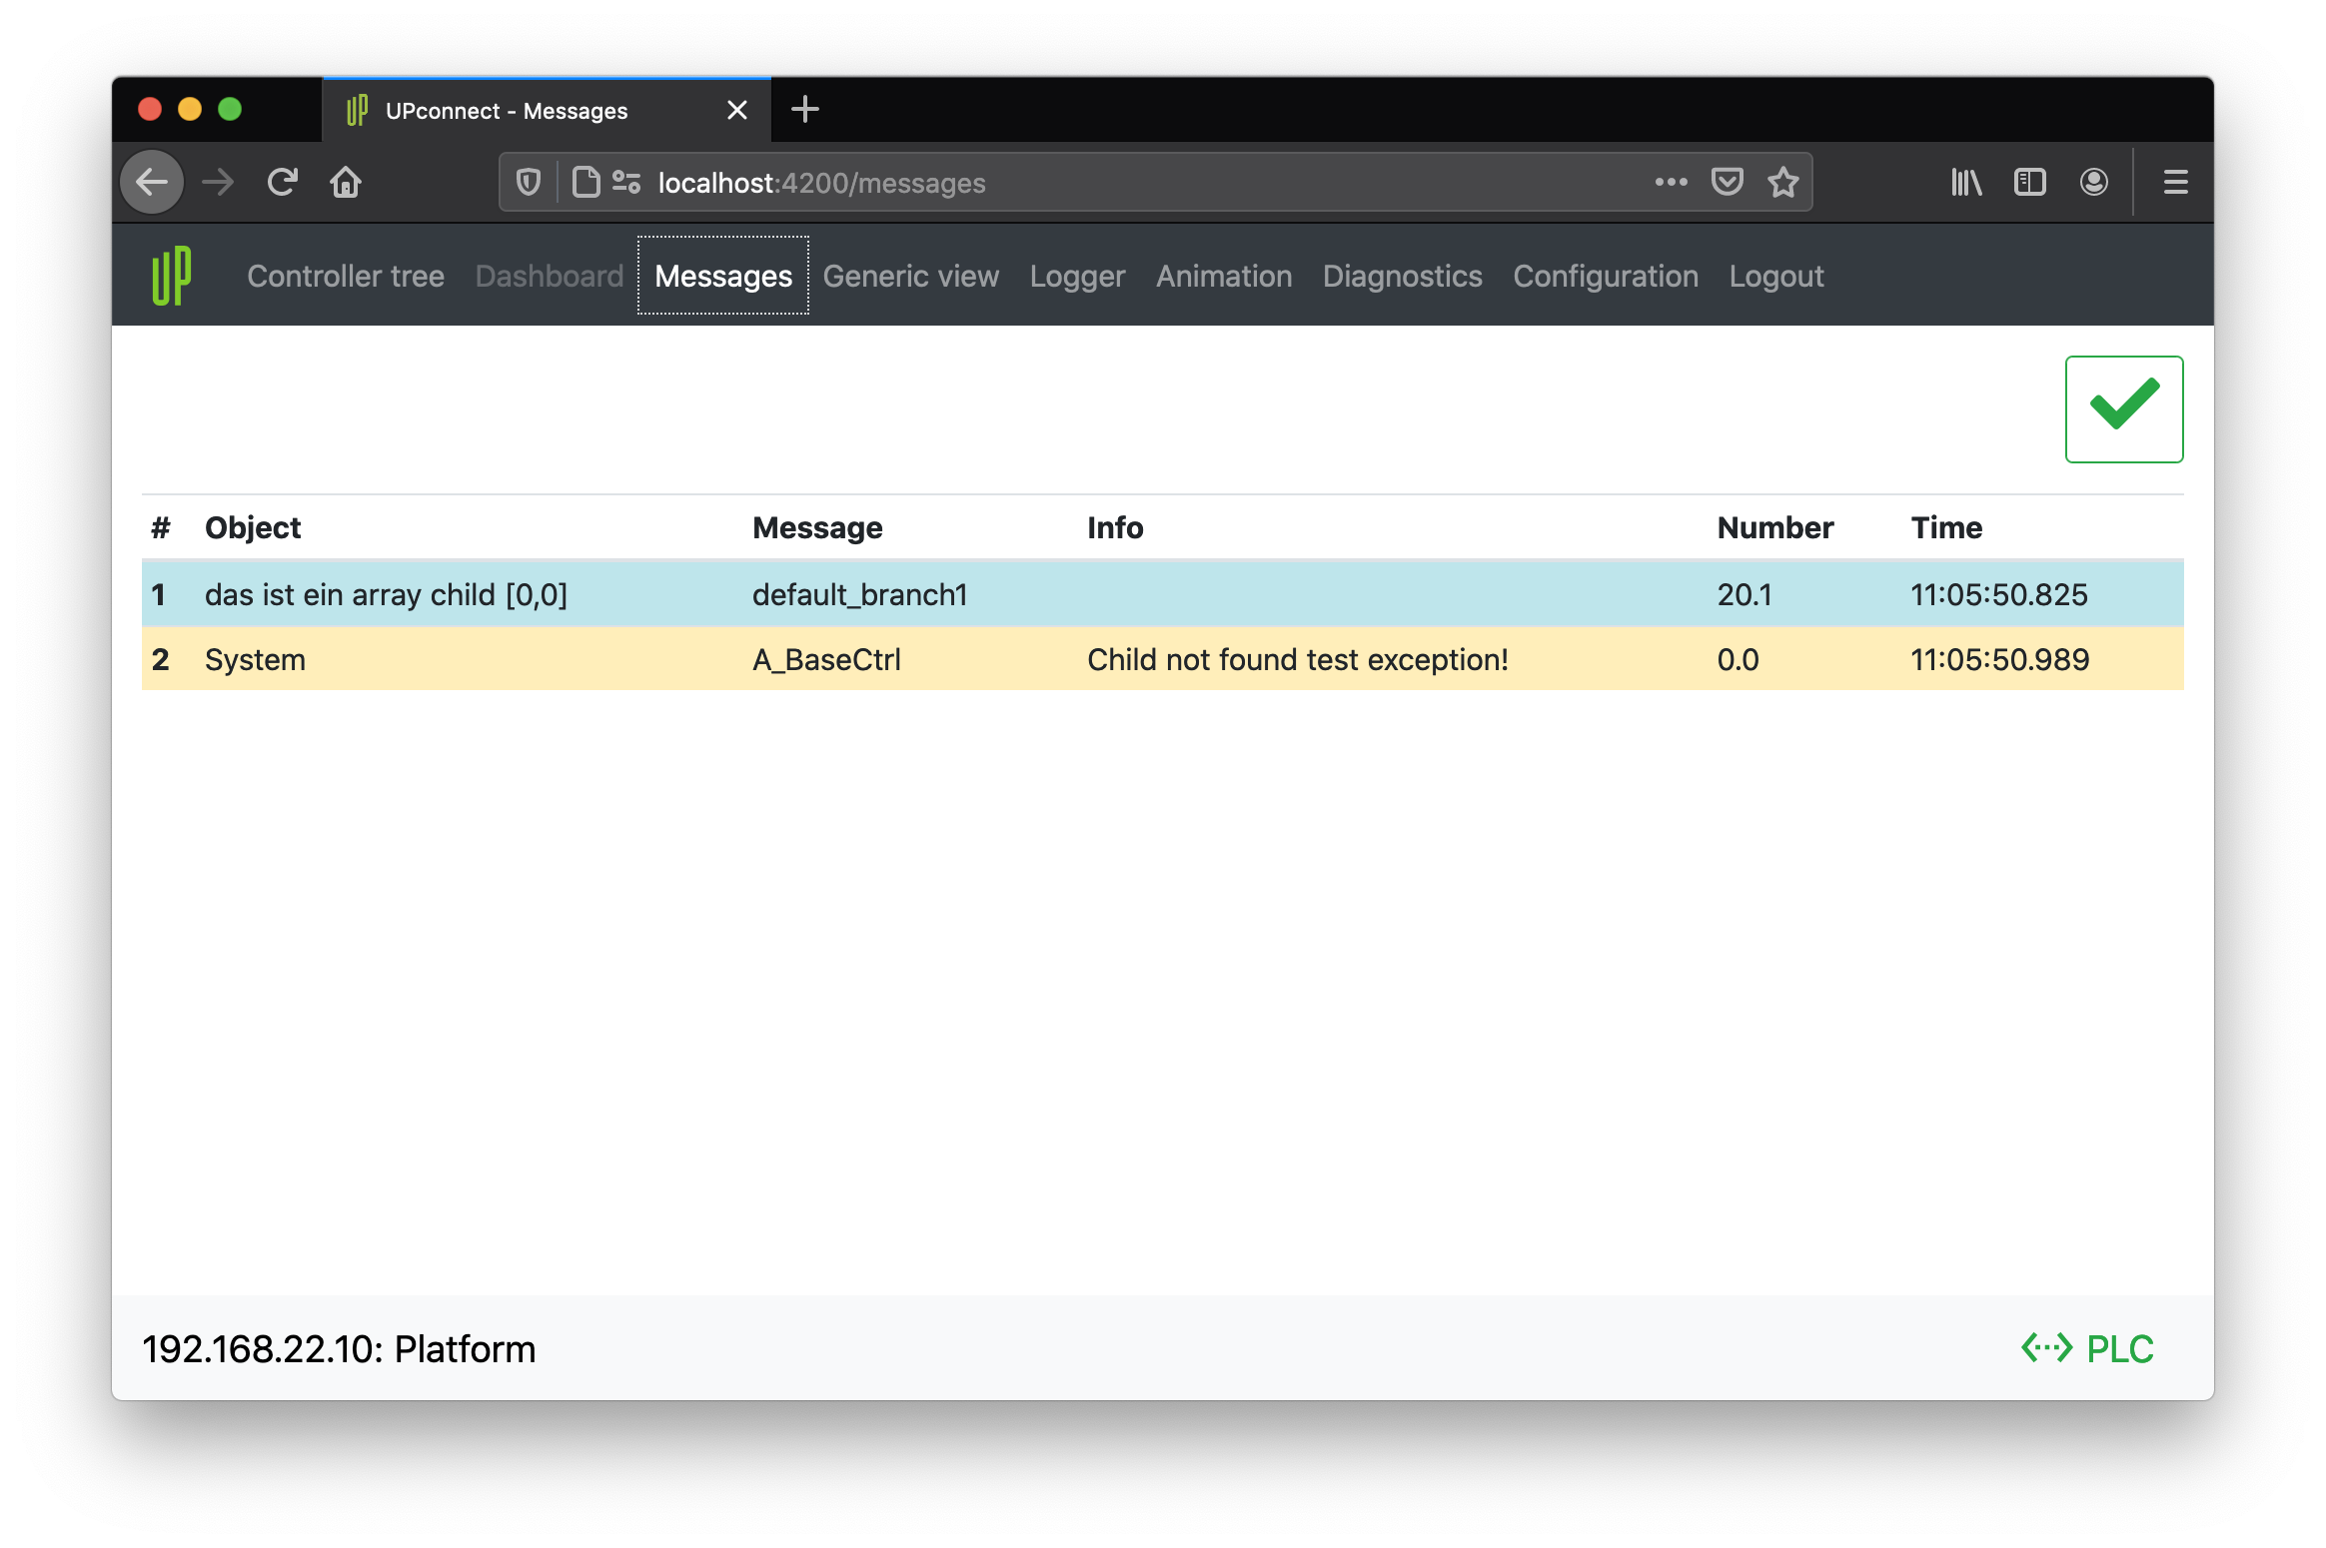Toggle the browser sidebar view

pyautogui.click(x=2029, y=182)
